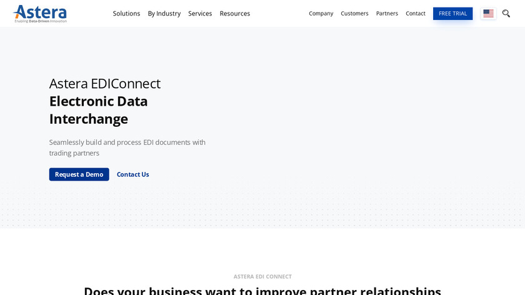The width and height of the screenshot is (525, 295).
Task: Click the Astera logo
Action: [x=40, y=11]
